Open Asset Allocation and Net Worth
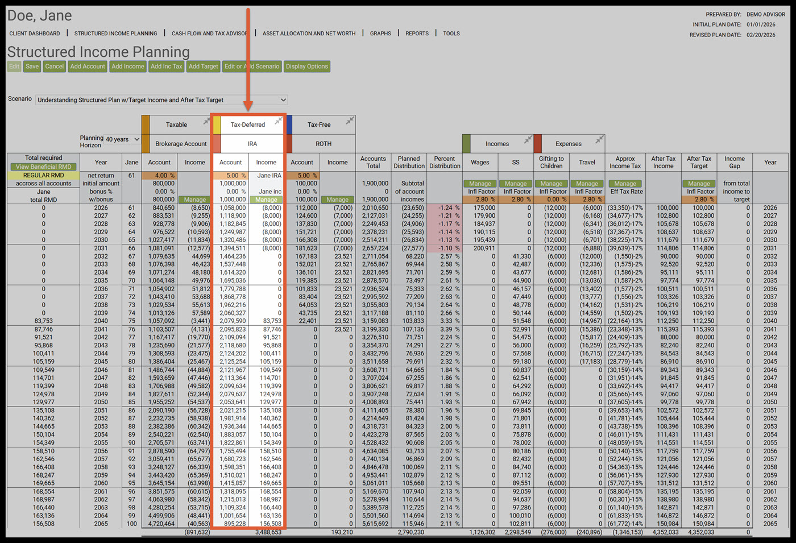The width and height of the screenshot is (796, 543). coord(309,34)
